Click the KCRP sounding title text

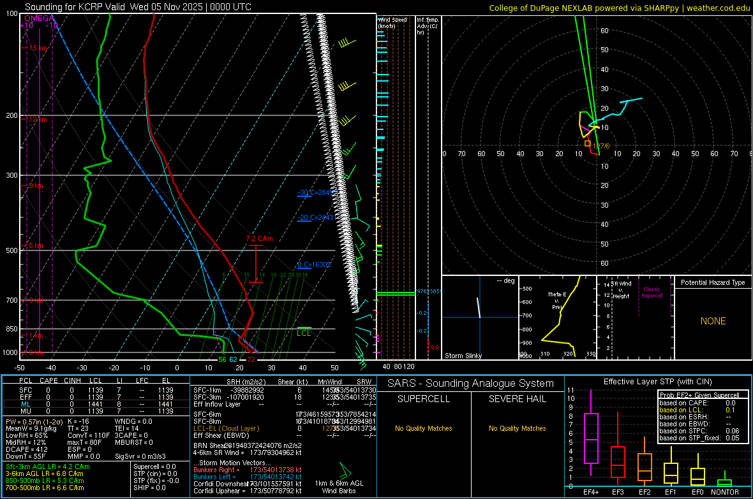[138, 7]
